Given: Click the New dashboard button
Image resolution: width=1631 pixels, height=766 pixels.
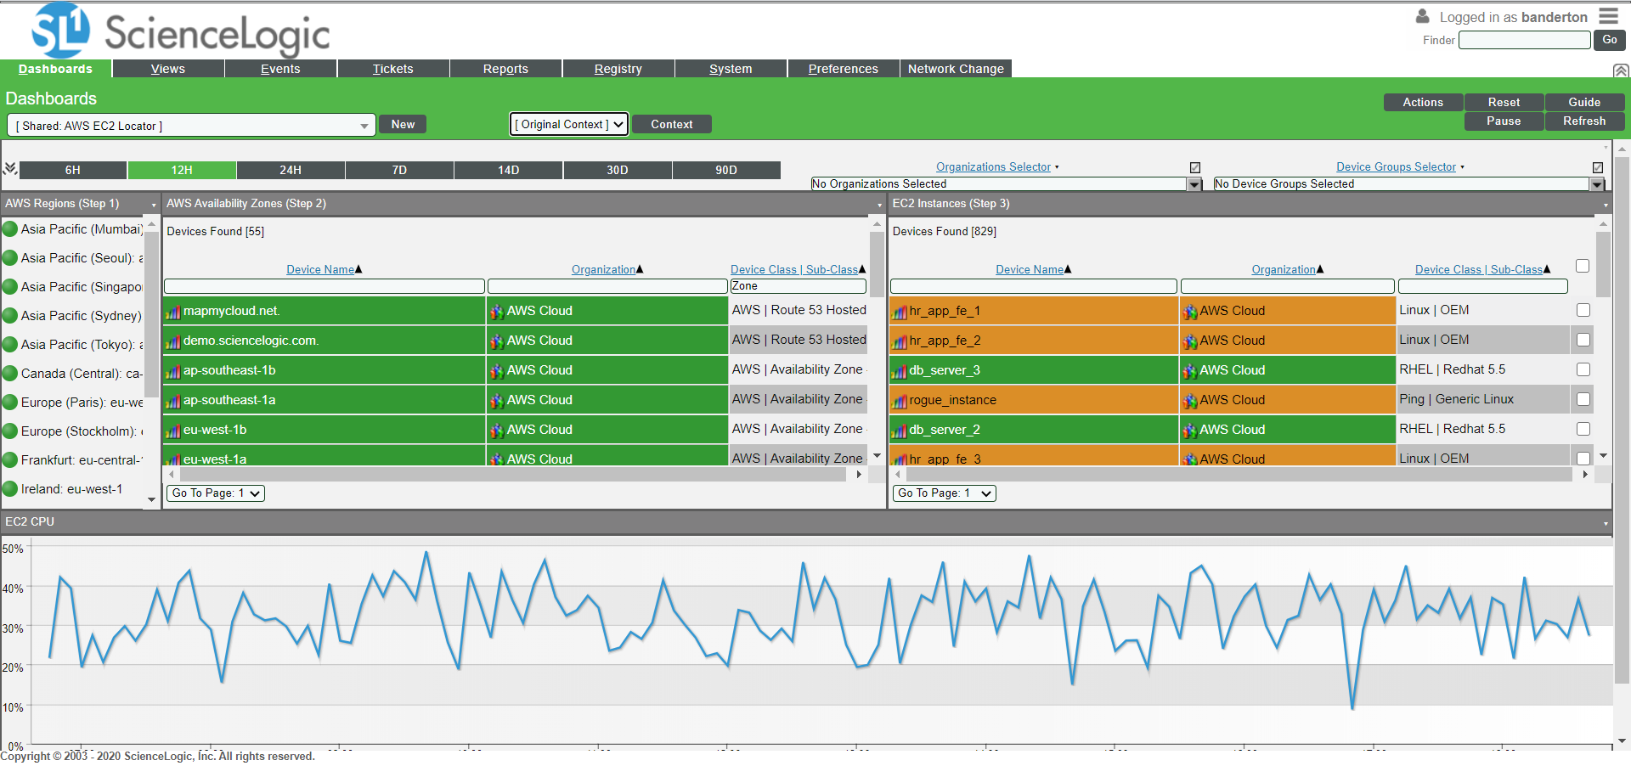Looking at the screenshot, I should pyautogui.click(x=403, y=124).
